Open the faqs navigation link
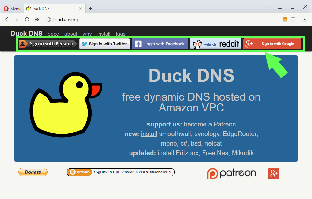This screenshot has width=312, height=199. pyautogui.click(x=121, y=34)
